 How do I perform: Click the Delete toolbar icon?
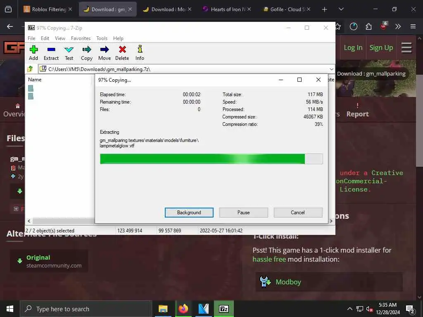click(122, 53)
